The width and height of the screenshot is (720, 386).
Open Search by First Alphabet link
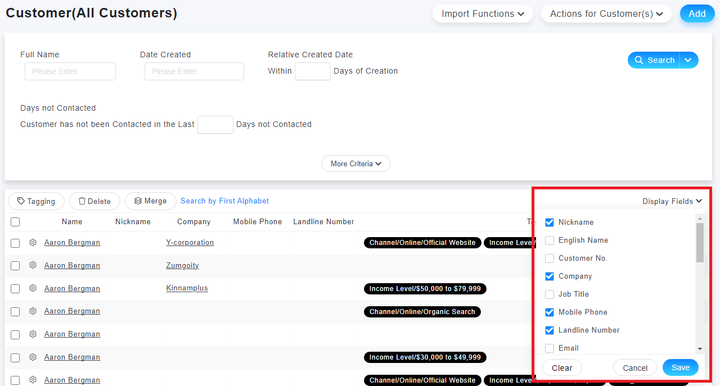224,201
